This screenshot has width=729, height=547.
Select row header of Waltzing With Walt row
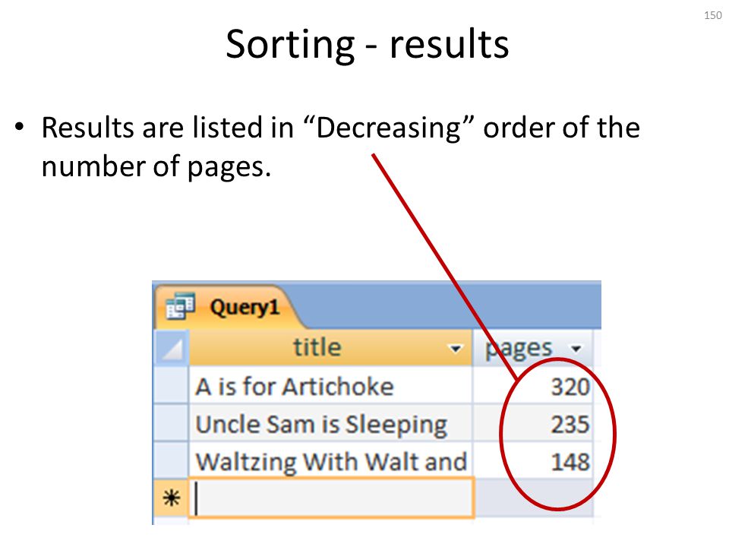point(171,460)
